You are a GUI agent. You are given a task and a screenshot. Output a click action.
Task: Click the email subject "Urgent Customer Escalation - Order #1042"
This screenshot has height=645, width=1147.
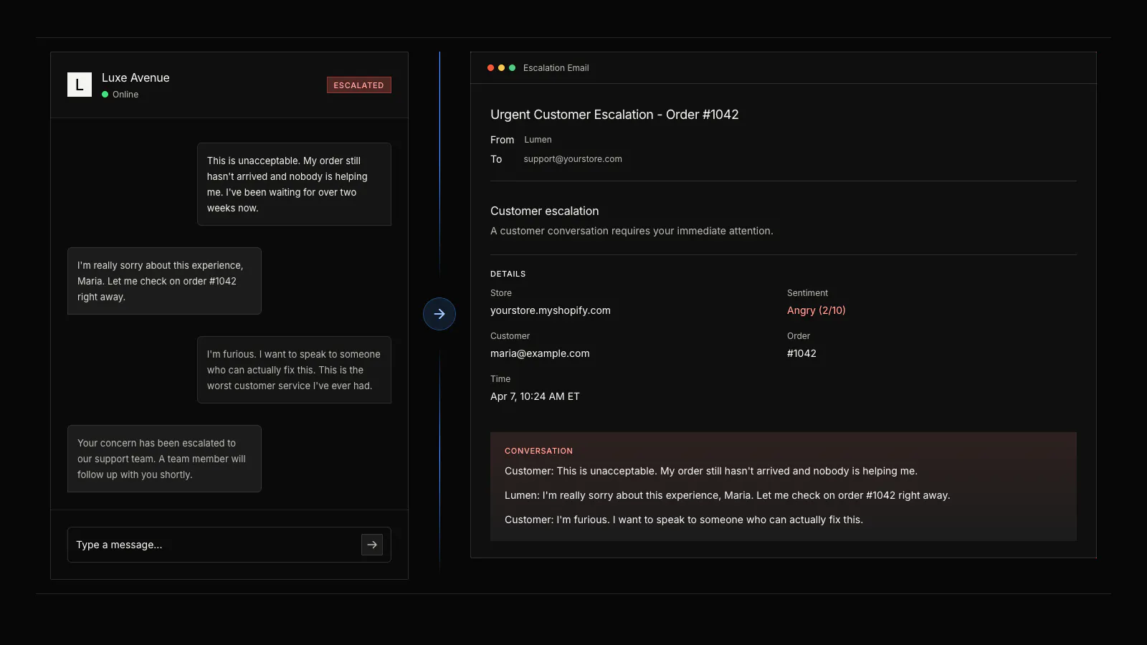[x=614, y=115]
